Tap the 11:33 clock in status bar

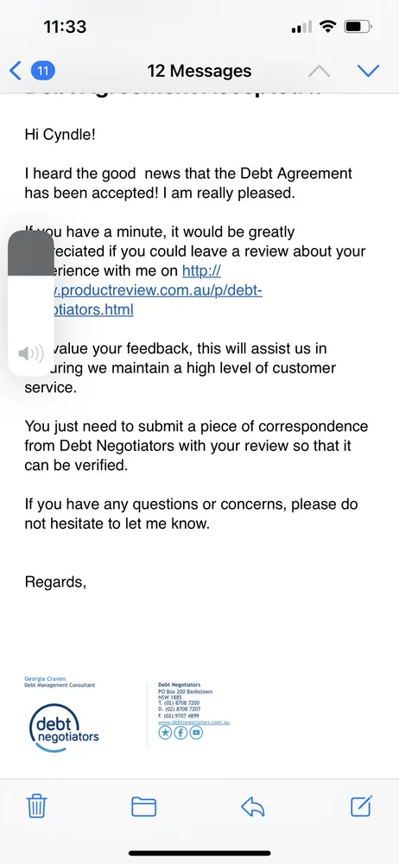[65, 27]
